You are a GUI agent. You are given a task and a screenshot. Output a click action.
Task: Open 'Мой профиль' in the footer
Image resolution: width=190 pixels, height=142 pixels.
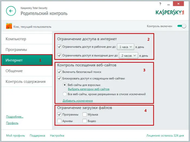point(15,136)
